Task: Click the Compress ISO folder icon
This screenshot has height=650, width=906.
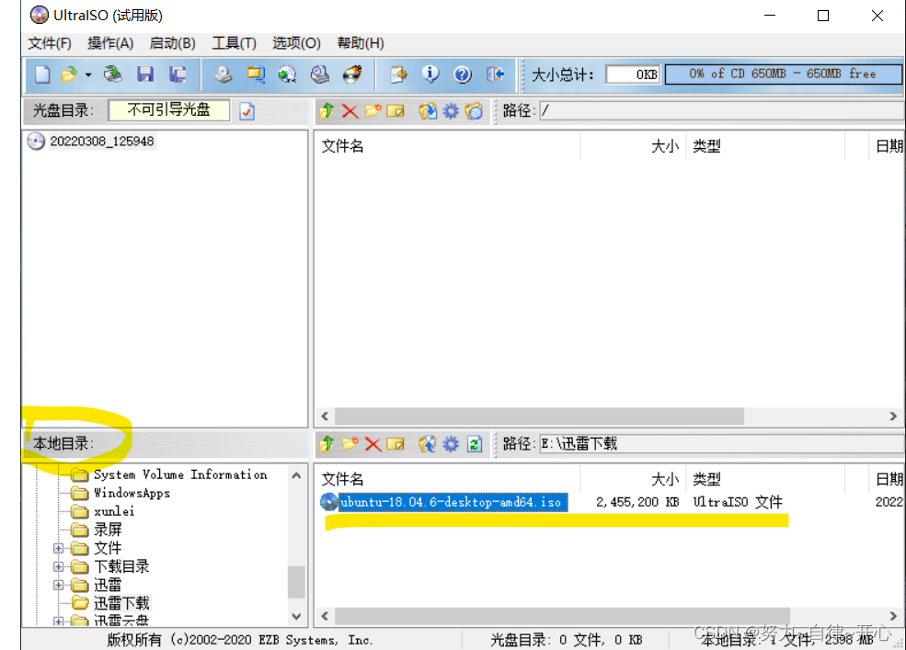Action: coord(256,74)
